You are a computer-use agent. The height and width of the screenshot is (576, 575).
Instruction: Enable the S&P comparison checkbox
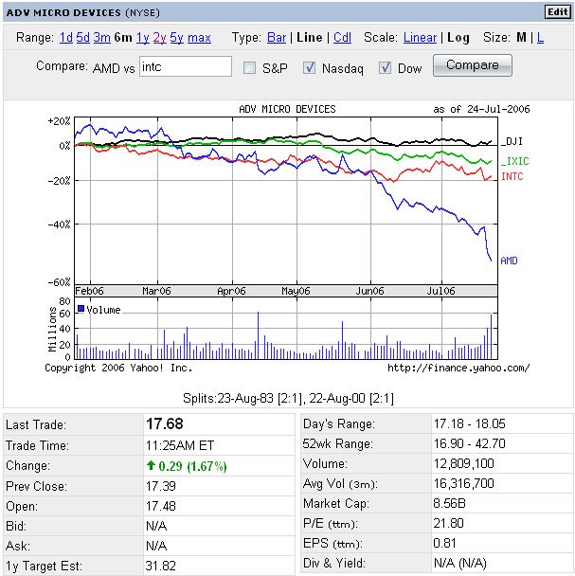point(249,67)
